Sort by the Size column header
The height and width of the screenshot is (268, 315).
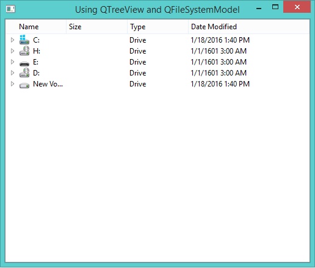click(97, 27)
